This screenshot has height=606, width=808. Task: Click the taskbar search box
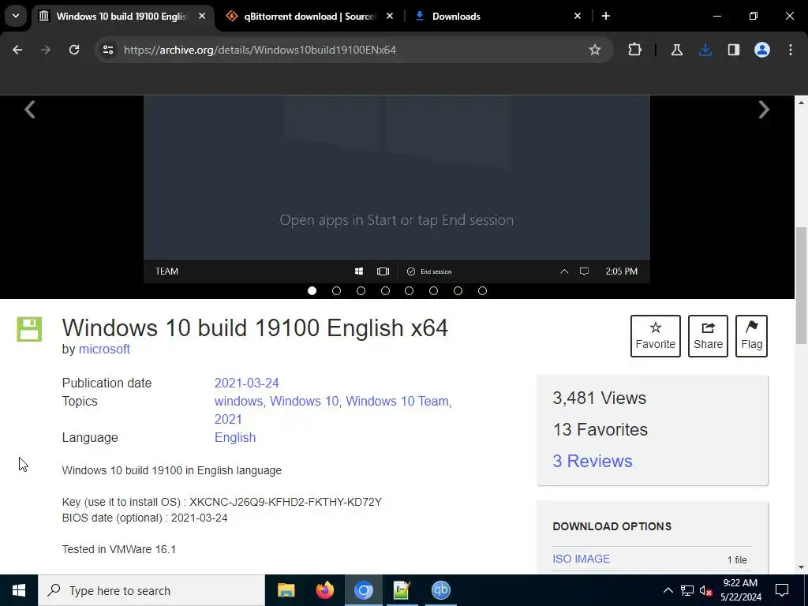[x=151, y=590]
